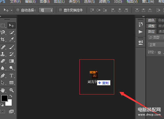
Task: Open the 3D properties panel icon
Action: (141, 42)
